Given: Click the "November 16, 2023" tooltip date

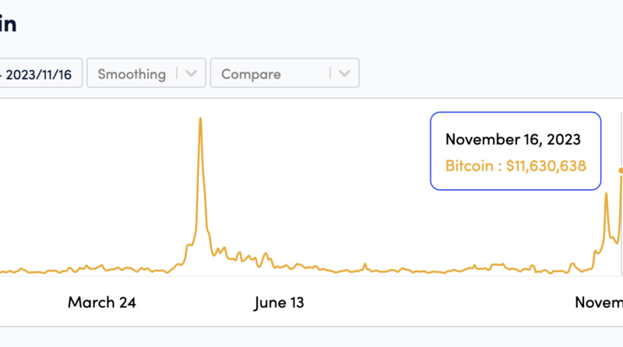Looking at the screenshot, I should [x=512, y=140].
